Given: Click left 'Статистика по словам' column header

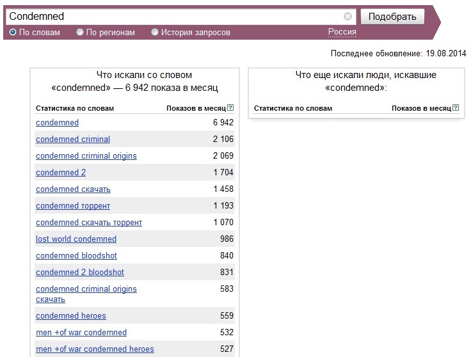Looking at the screenshot, I should click(x=75, y=108).
